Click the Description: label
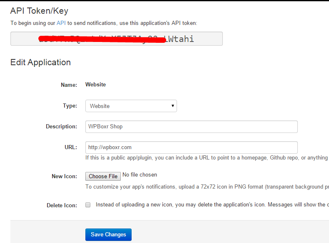 pos(62,126)
